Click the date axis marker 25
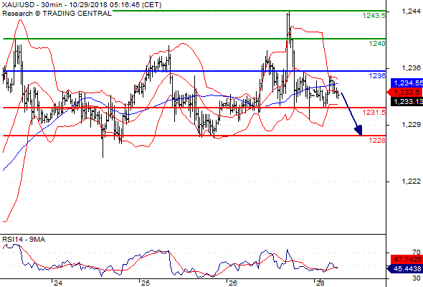 click(145, 283)
